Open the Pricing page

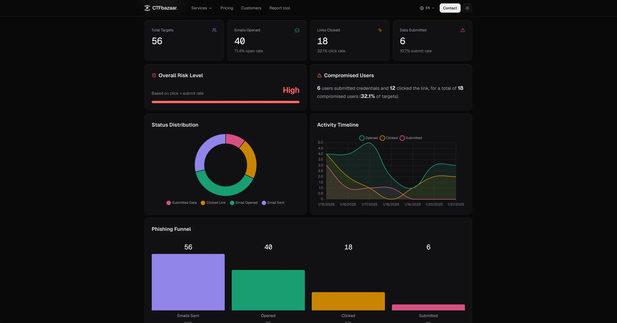click(227, 8)
